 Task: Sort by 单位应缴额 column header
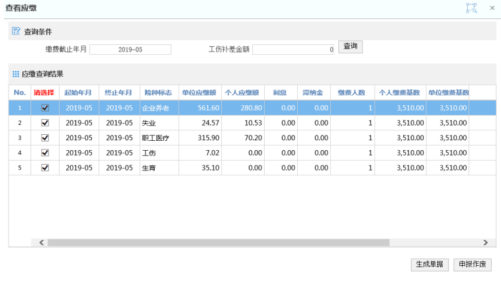click(x=199, y=93)
